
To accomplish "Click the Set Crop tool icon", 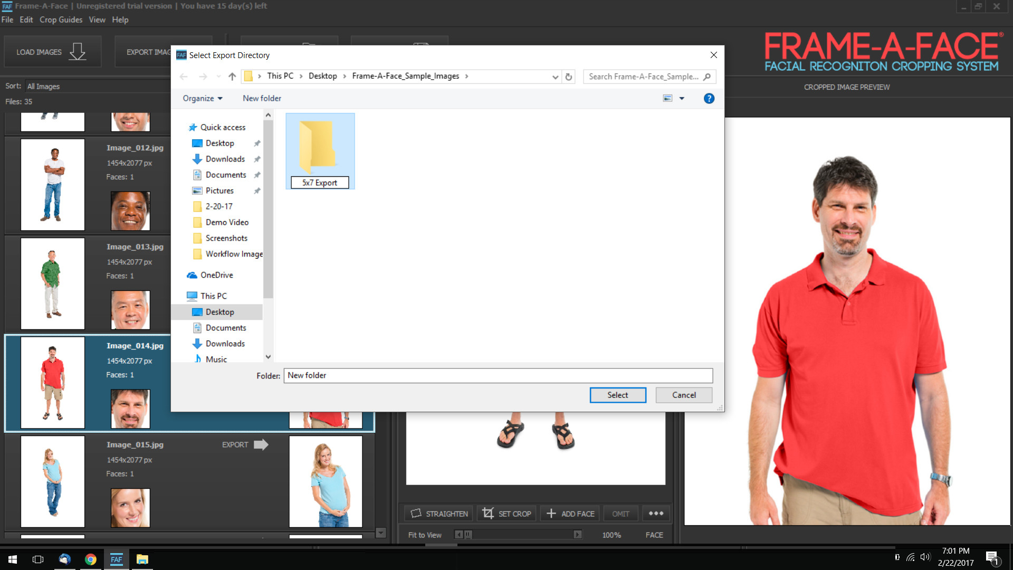I will pos(488,514).
